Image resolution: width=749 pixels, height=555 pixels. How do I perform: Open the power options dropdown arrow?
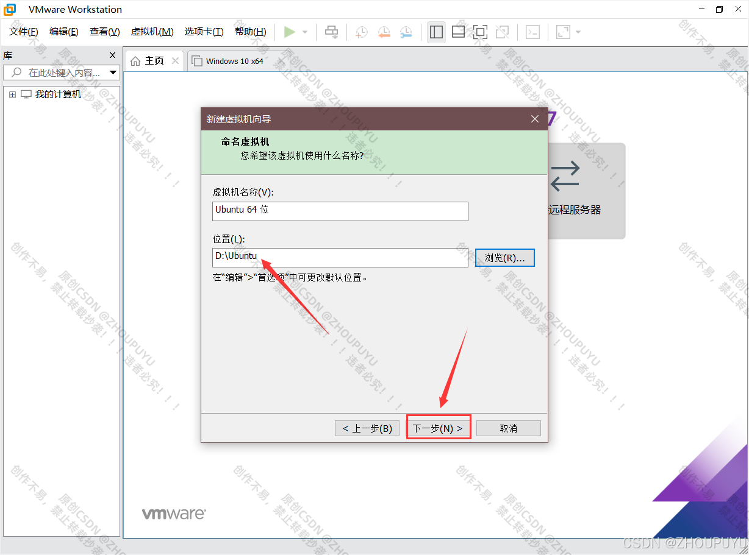tap(305, 32)
